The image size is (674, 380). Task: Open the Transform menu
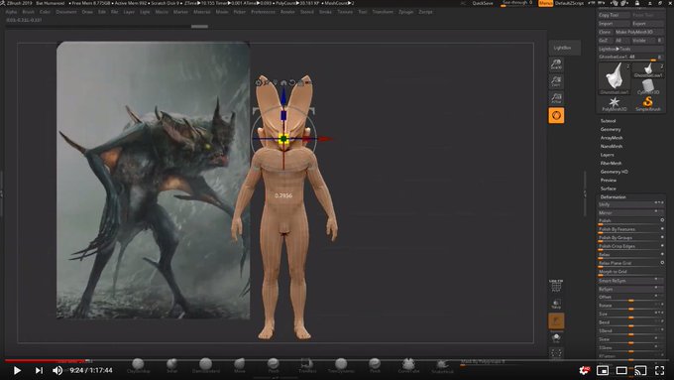(x=383, y=12)
